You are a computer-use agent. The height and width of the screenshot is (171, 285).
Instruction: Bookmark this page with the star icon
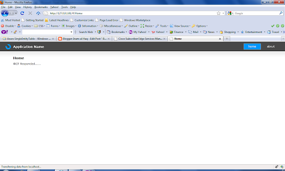pyautogui.click(x=219, y=13)
